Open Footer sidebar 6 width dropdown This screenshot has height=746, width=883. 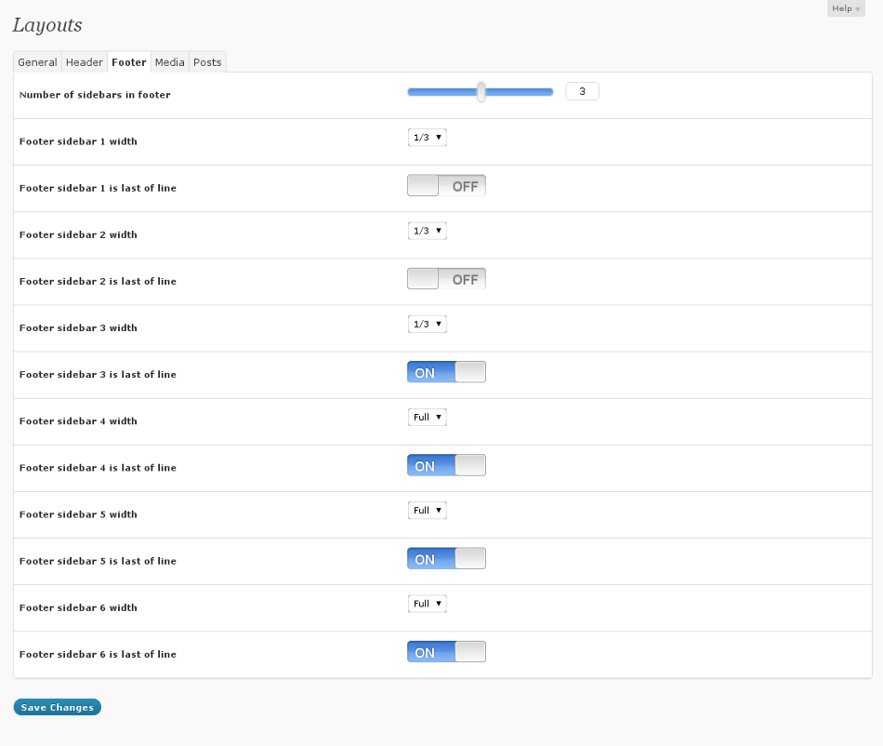(428, 604)
